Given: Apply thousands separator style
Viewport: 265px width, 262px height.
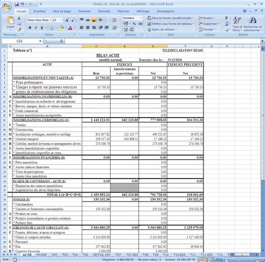Looking at the screenshot, I should tap(140, 24).
